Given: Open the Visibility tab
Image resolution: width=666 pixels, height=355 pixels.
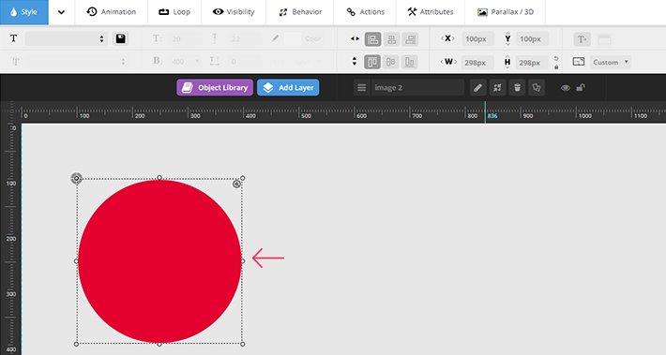Looking at the screenshot, I should tap(234, 12).
